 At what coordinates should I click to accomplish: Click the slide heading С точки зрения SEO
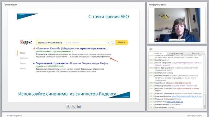coord(109,17)
